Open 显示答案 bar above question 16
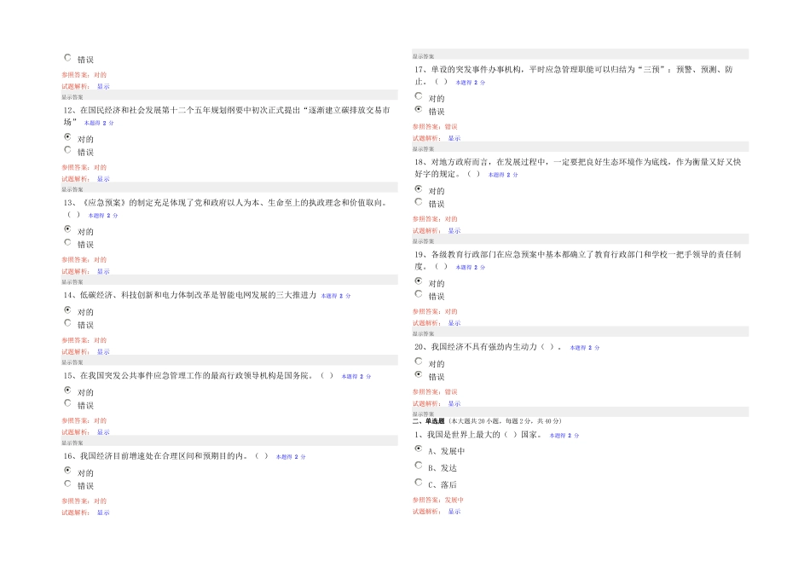 click(229, 443)
